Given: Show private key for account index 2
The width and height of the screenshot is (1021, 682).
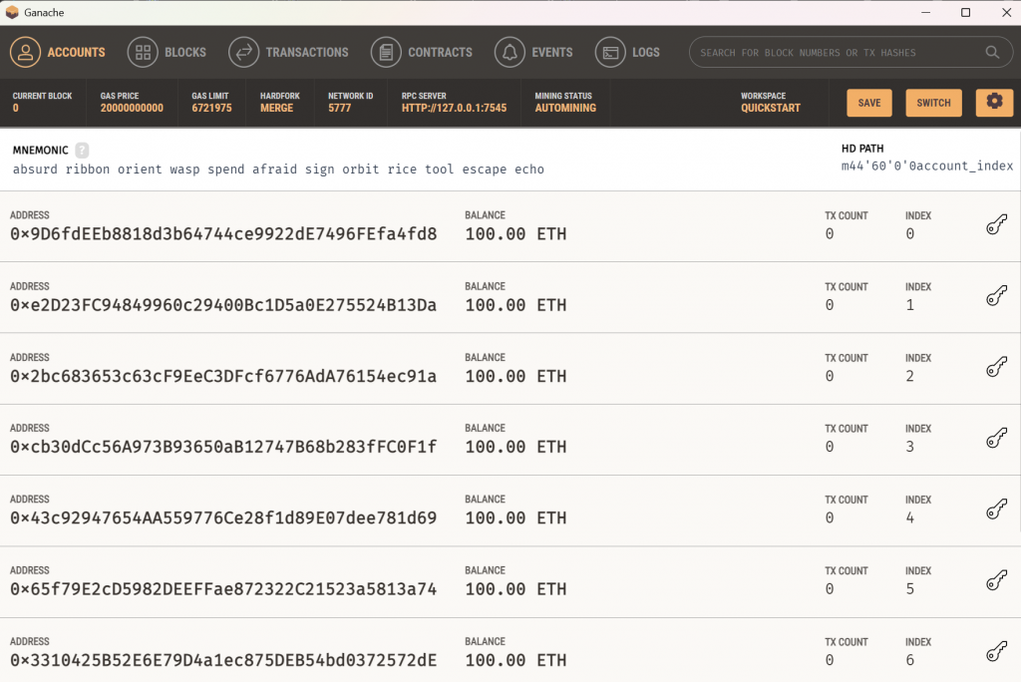Looking at the screenshot, I should (996, 367).
